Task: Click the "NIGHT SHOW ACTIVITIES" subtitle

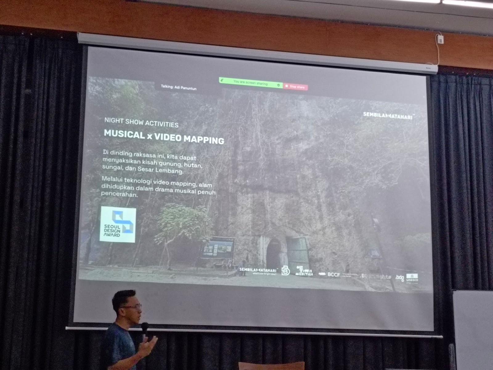Action: click(x=141, y=122)
